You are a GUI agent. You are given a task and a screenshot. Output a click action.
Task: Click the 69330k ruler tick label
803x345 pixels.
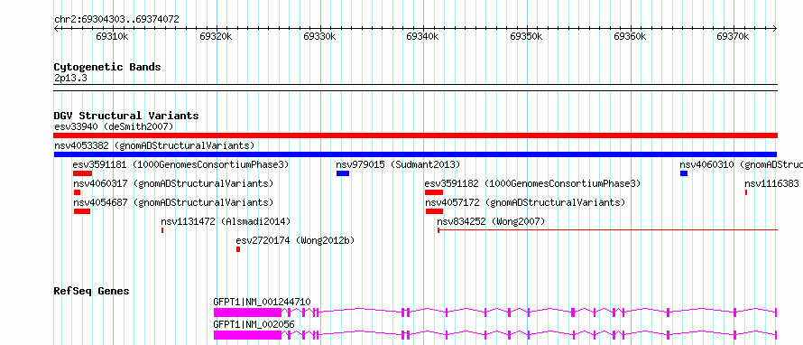tap(319, 36)
